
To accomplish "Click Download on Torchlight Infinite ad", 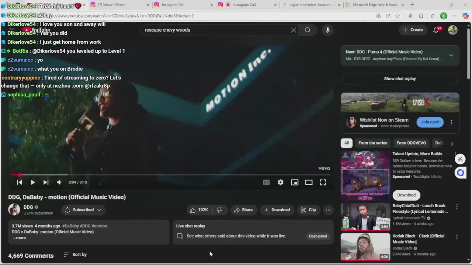I will pyautogui.click(x=406, y=195).
